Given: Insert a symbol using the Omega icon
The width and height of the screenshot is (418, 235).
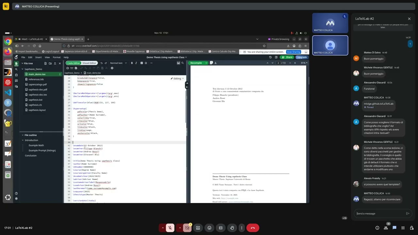Looking at the screenshot, I should 146,63.
